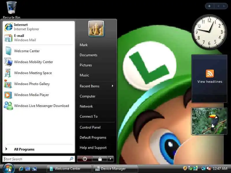Click the Start orb button
231x173 pixels.
coord(9,168)
